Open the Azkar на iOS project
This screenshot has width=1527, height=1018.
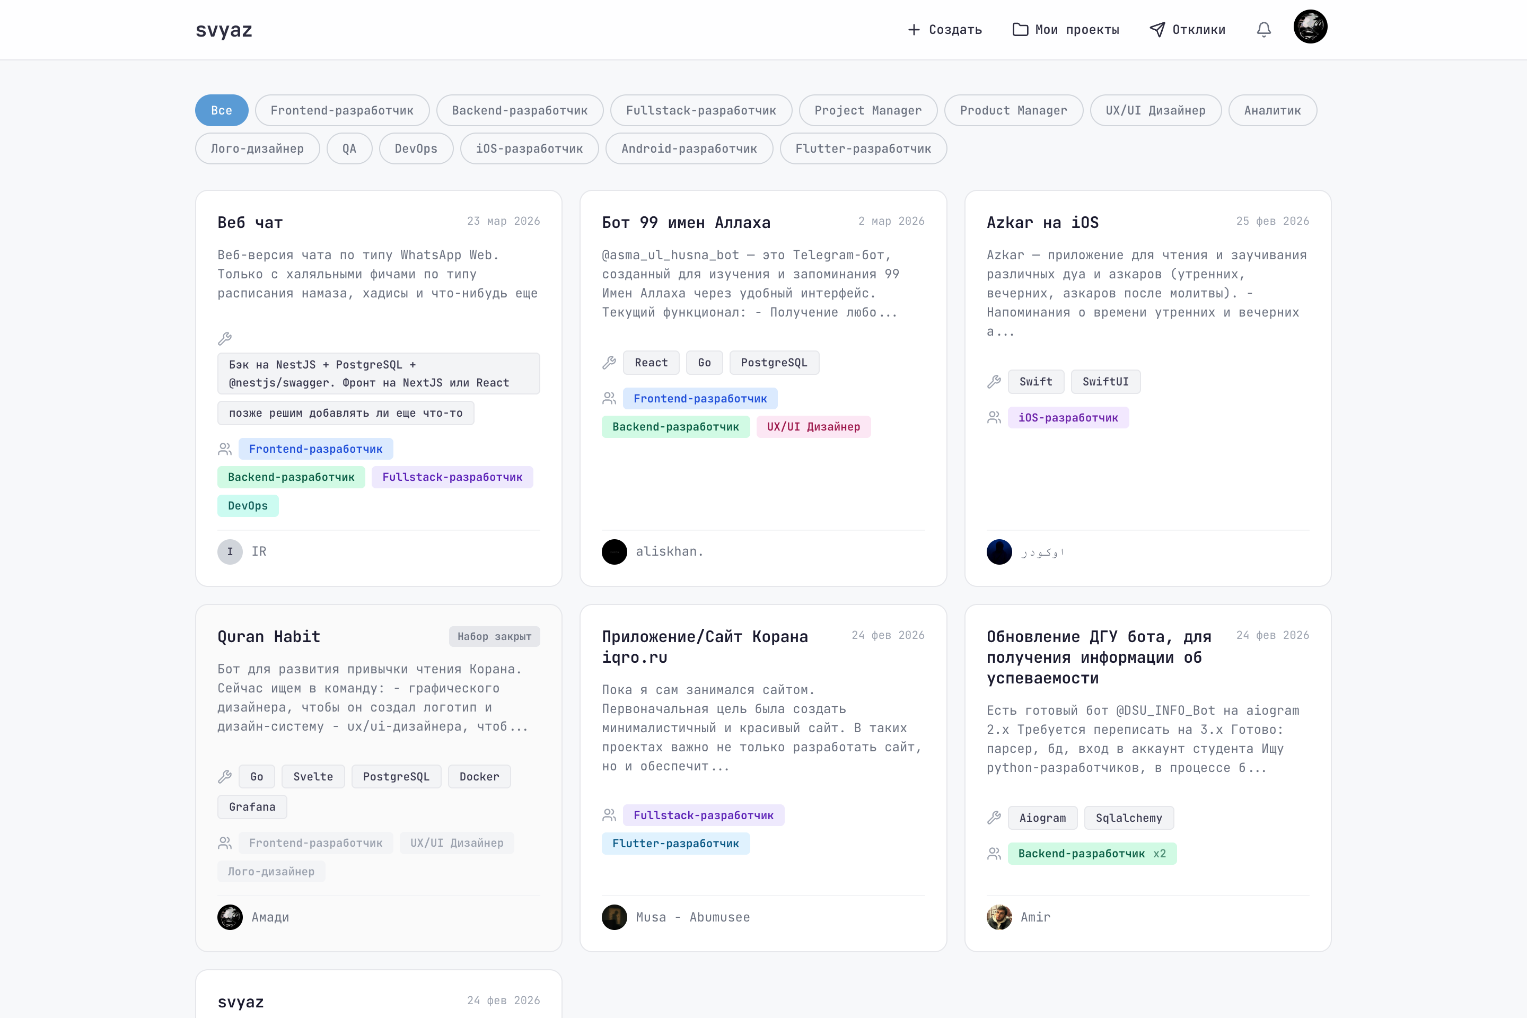(x=1043, y=223)
